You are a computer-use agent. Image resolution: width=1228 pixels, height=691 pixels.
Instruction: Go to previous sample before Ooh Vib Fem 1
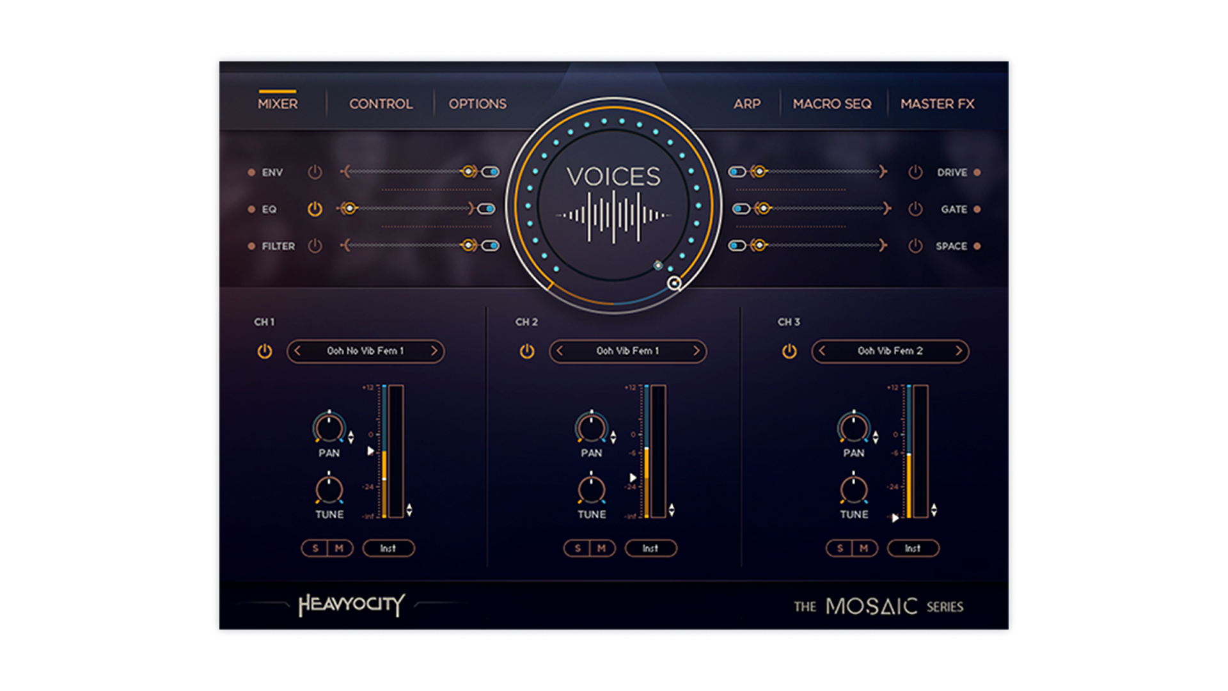tap(560, 351)
